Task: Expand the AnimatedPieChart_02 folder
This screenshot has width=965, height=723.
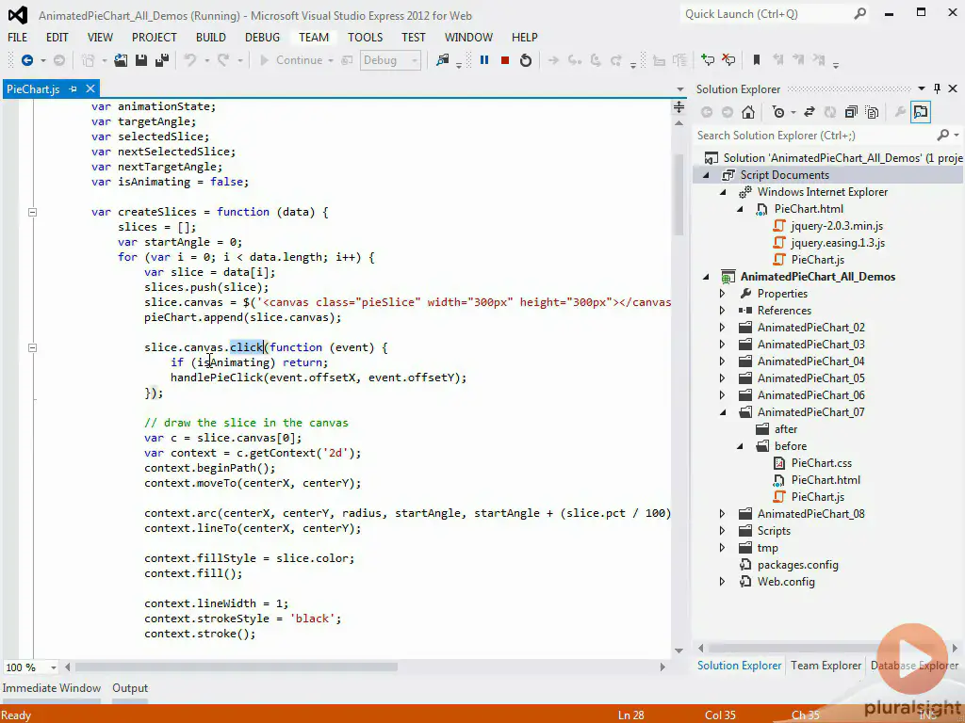Action: (723, 328)
